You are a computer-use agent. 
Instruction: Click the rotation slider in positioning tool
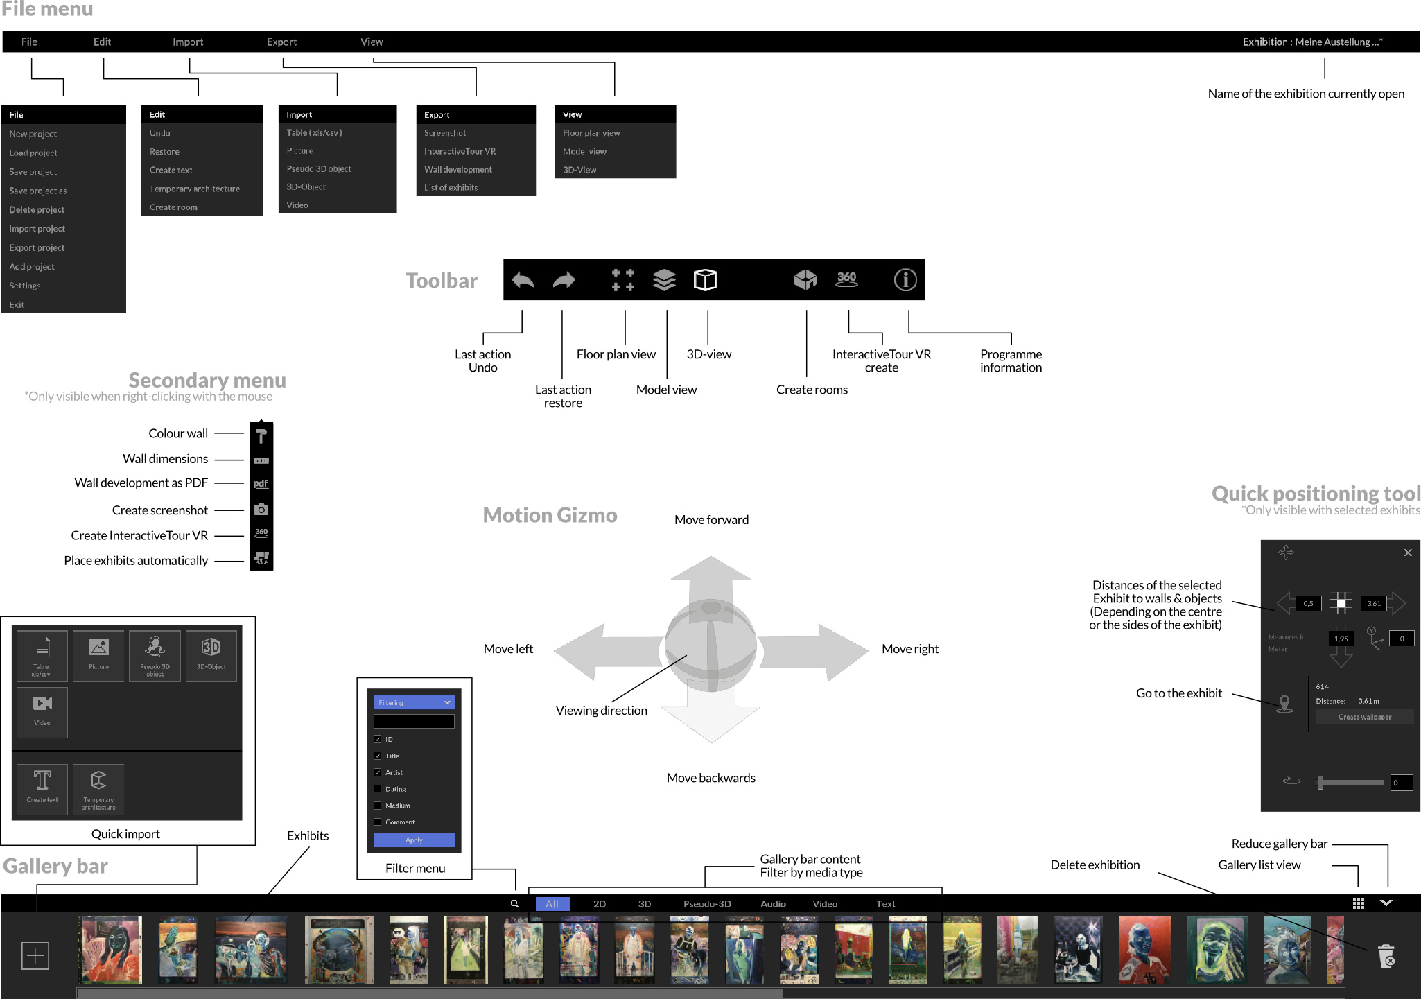(1350, 783)
